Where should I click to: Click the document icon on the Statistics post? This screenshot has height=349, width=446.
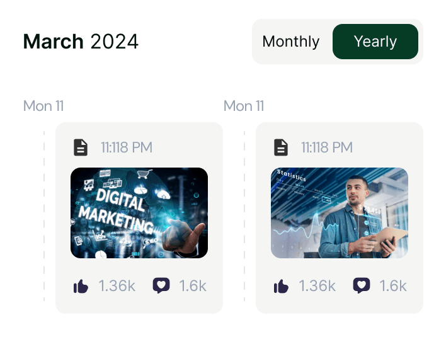click(281, 147)
